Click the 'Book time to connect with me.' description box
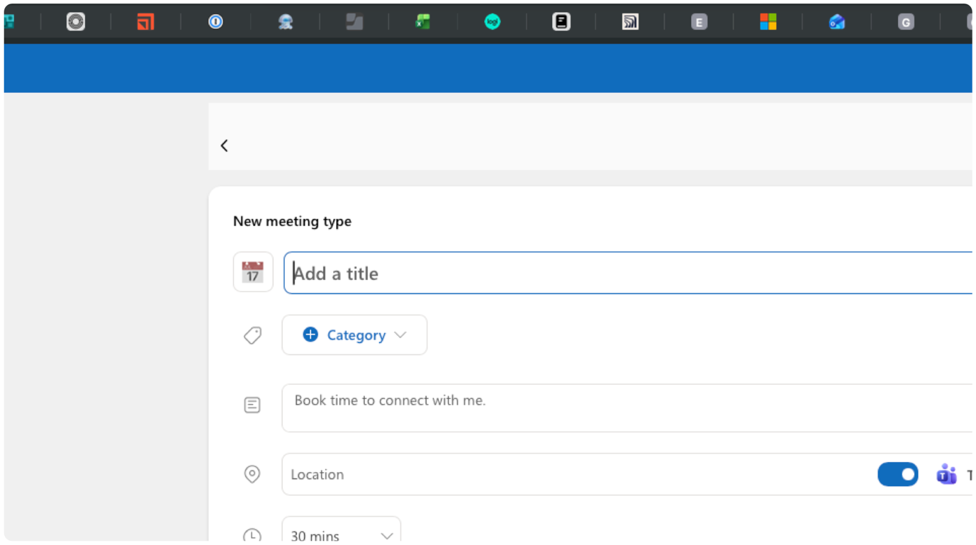Viewport: 976px width, 545px height. pyautogui.click(x=627, y=408)
